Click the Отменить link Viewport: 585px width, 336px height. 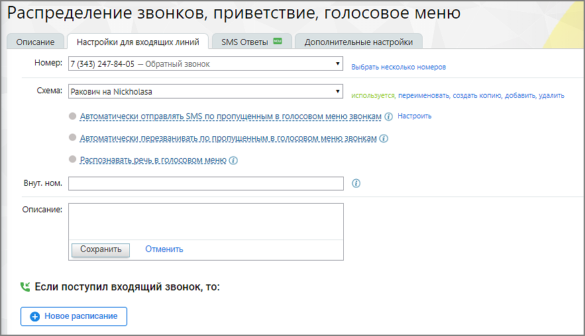point(164,249)
